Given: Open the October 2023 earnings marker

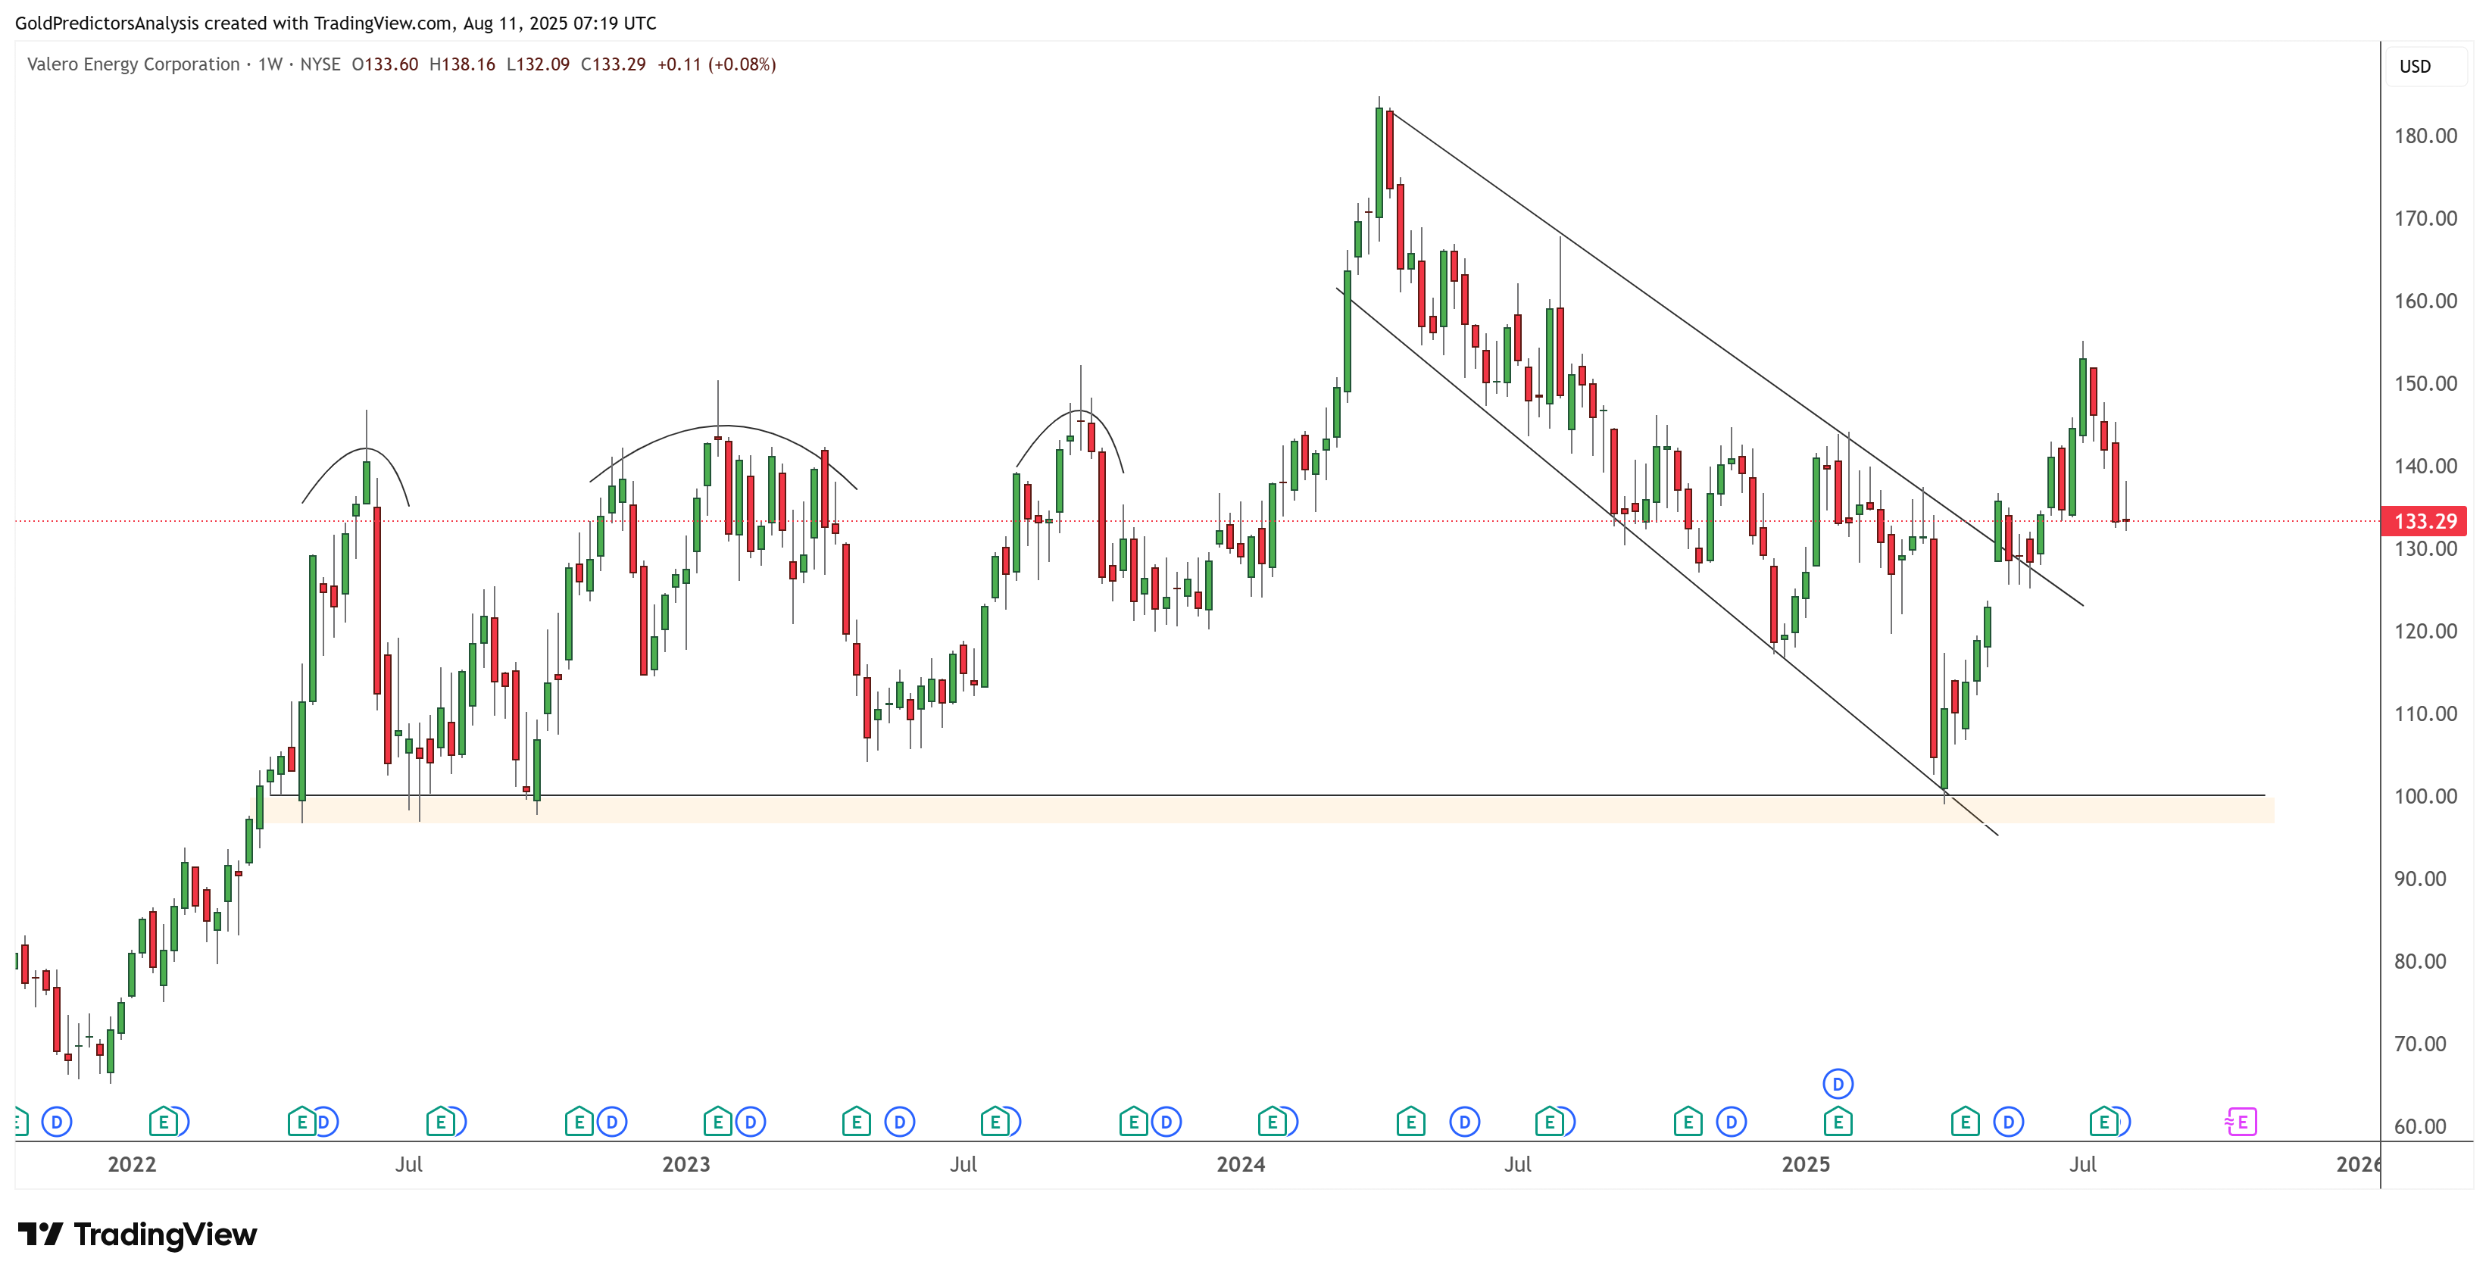Looking at the screenshot, I should click(1133, 1122).
